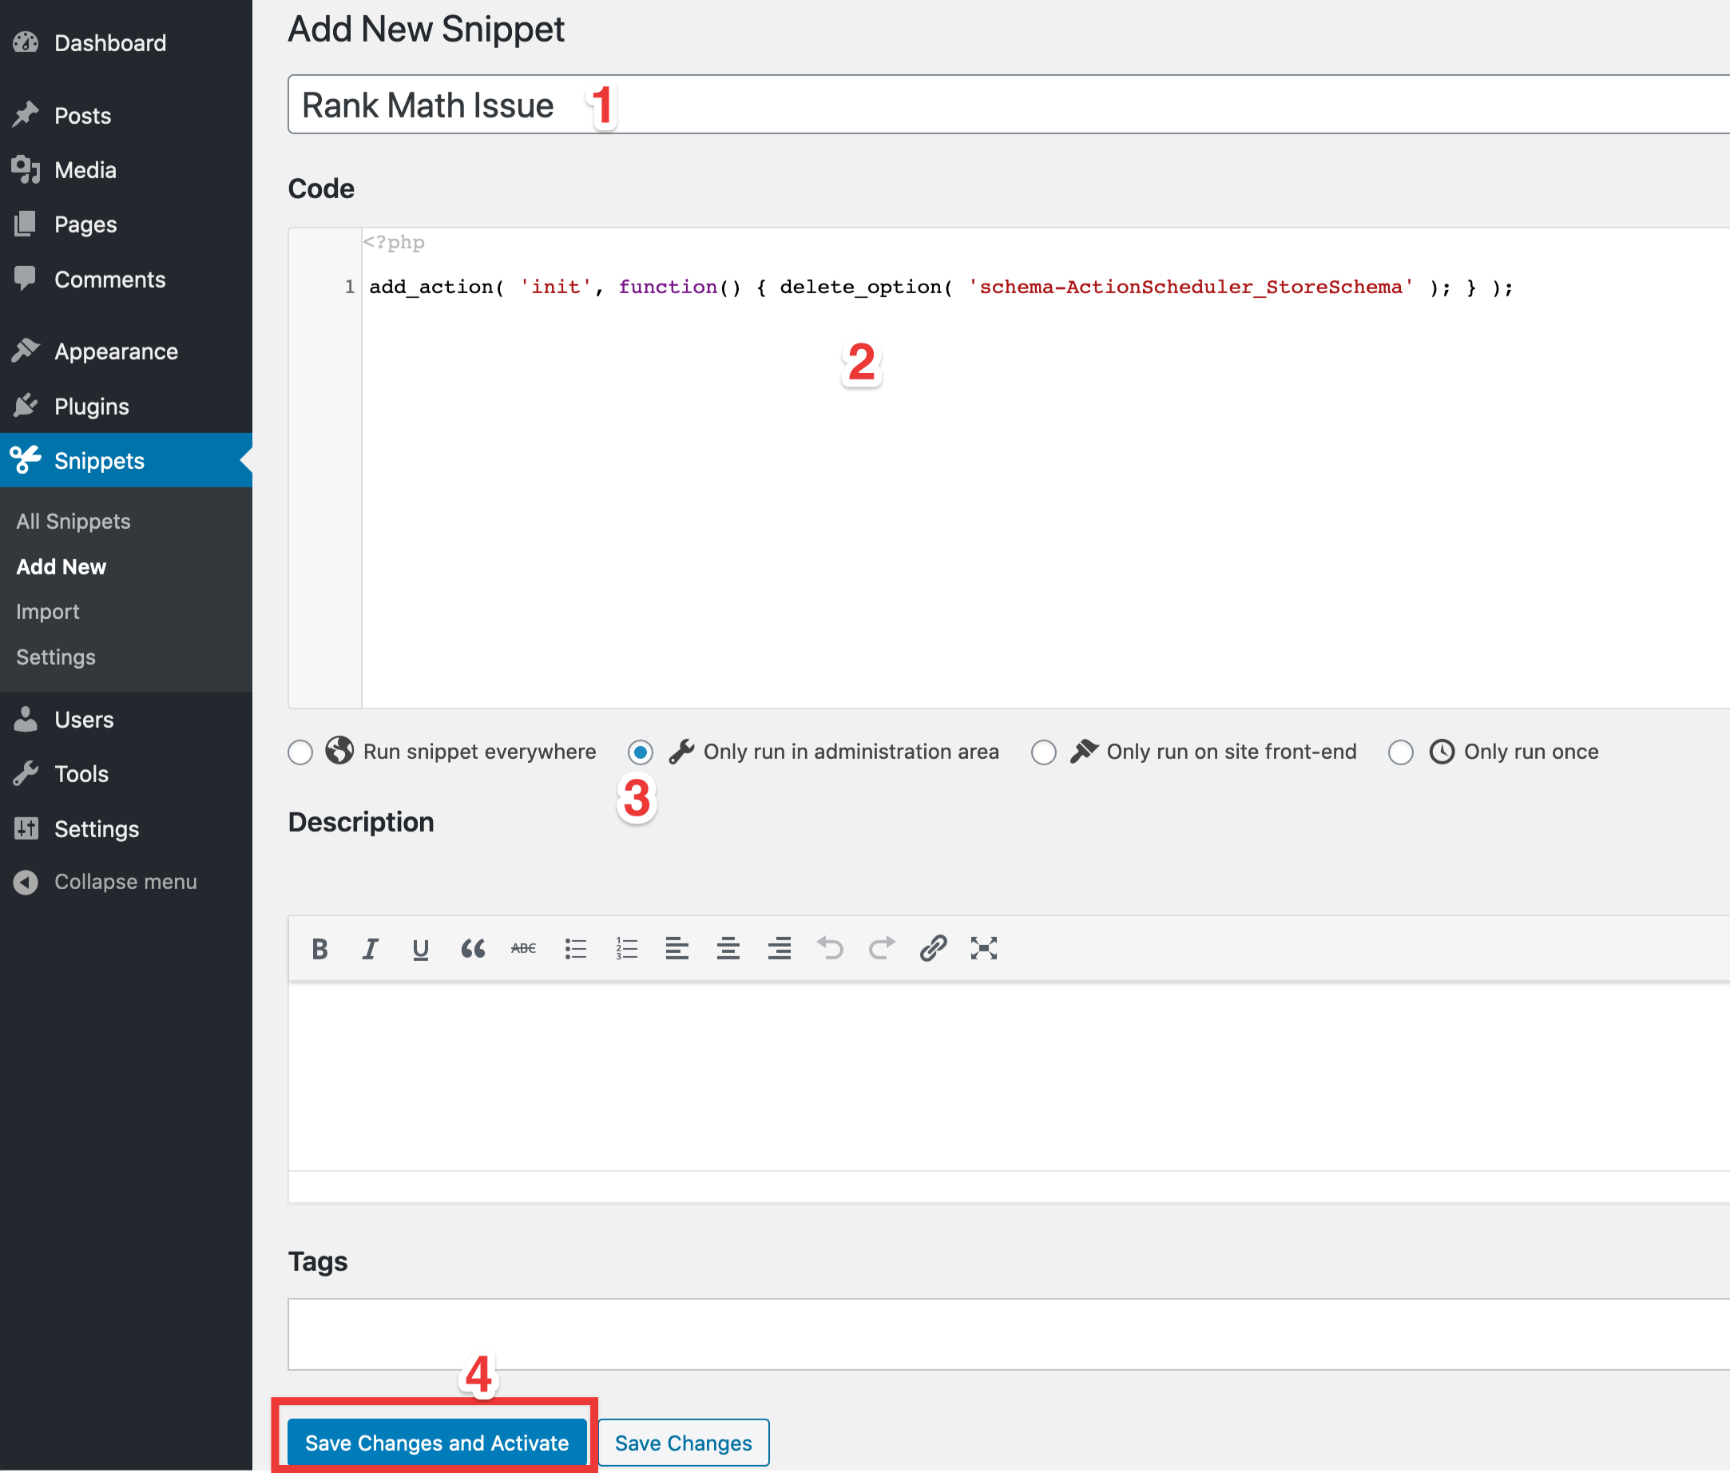Apply strikethrough formatting in description
The height and width of the screenshot is (1473, 1730).
523,949
